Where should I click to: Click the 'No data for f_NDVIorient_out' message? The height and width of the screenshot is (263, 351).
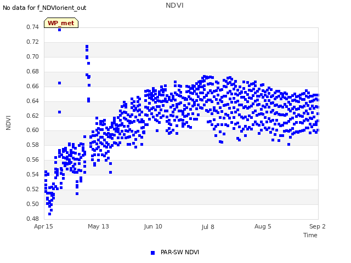point(44,8)
